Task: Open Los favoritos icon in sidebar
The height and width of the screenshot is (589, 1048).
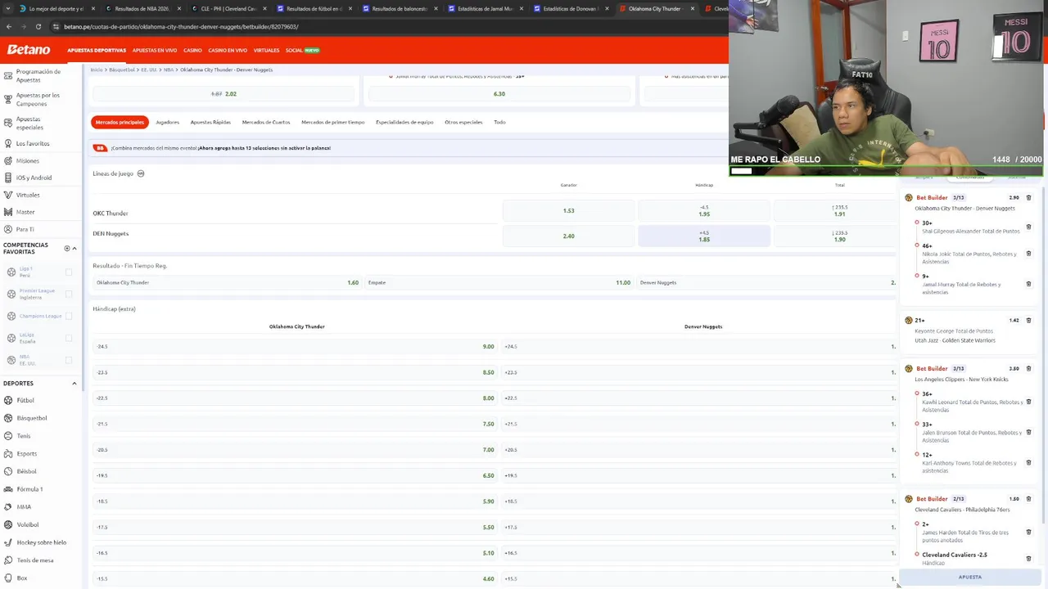Action: tap(8, 143)
